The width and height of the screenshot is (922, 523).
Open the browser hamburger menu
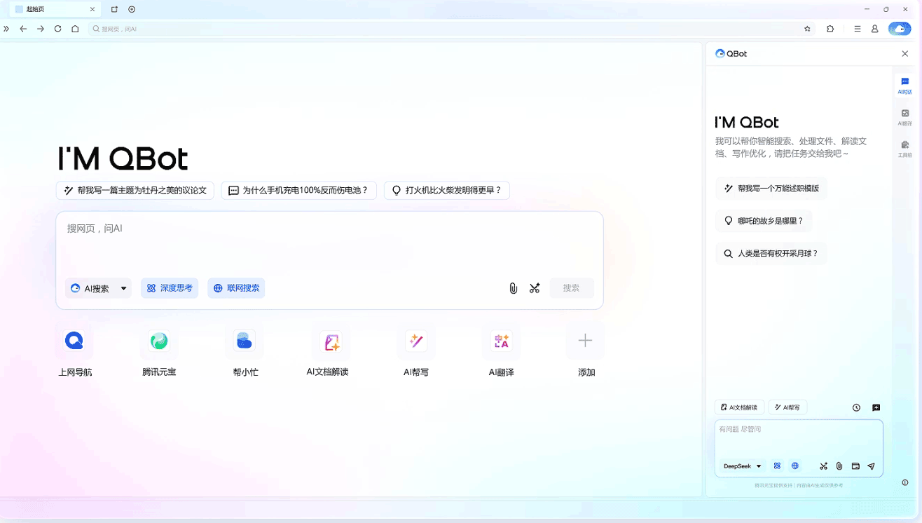(858, 29)
